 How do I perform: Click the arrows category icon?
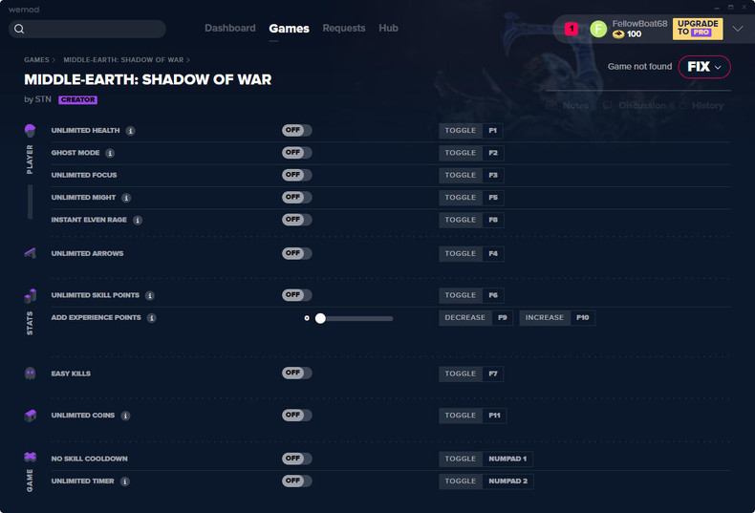point(30,253)
